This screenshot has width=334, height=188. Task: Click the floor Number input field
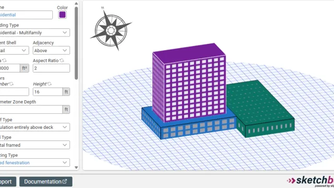click(x=14, y=92)
